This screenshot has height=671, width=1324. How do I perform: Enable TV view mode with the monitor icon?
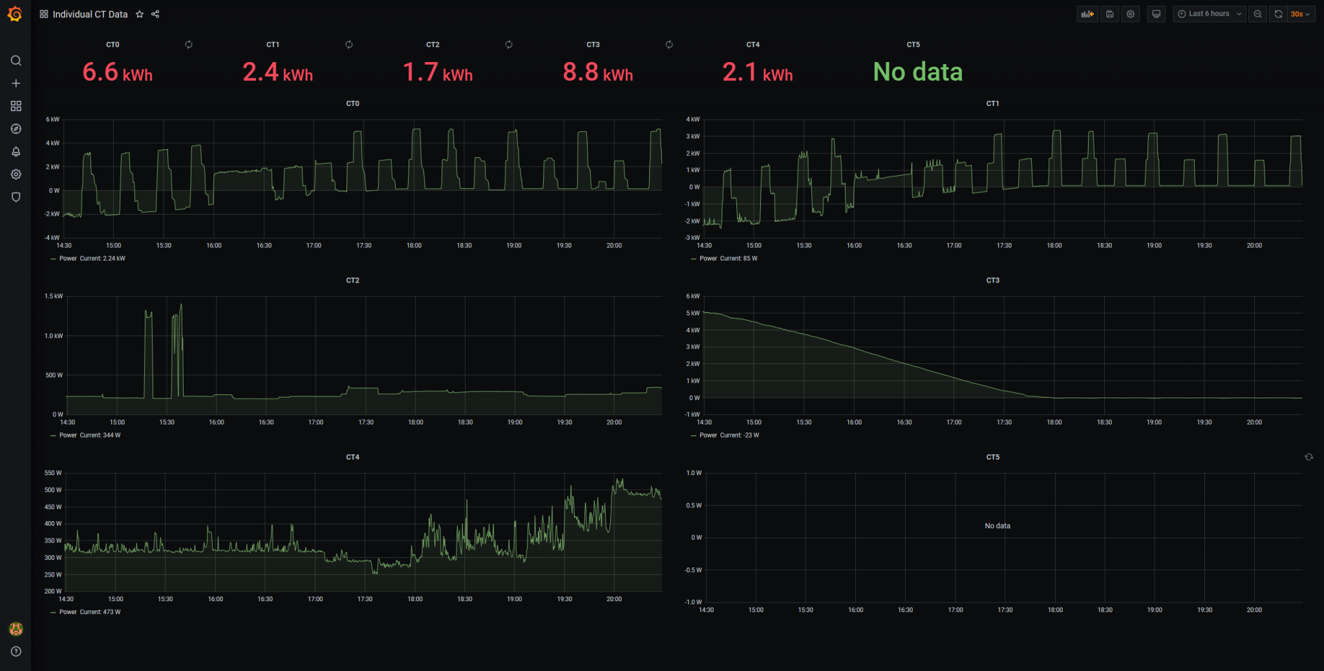point(1156,14)
